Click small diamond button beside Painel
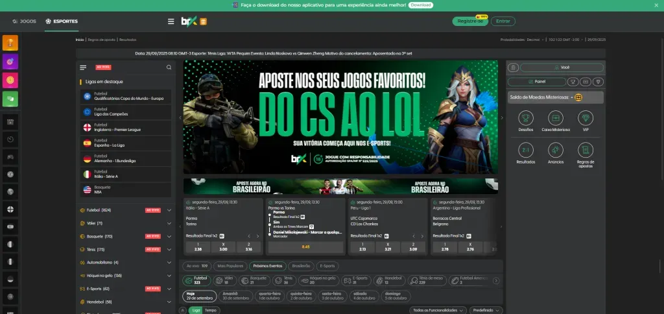 [x=599, y=82]
